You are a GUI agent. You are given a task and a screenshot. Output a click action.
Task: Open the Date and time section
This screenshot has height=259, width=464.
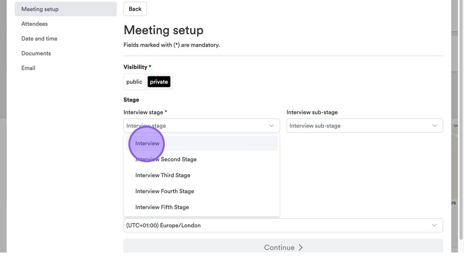[x=39, y=39]
